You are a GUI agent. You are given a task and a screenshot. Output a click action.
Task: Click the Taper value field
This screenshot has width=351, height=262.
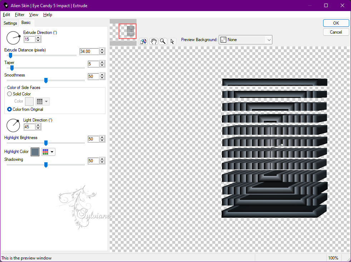(93, 64)
